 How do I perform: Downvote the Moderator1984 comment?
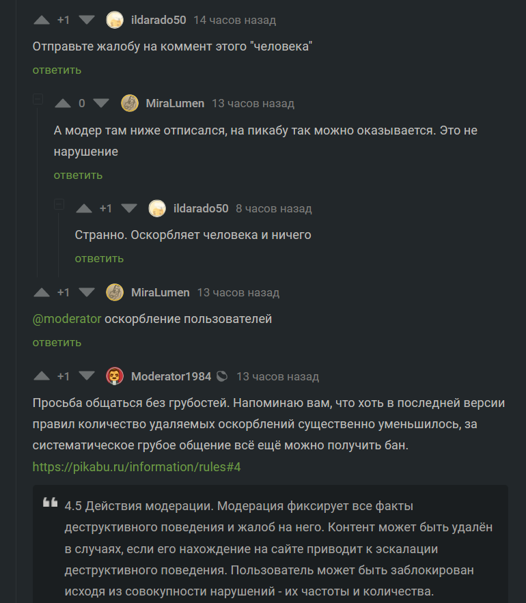coord(86,376)
